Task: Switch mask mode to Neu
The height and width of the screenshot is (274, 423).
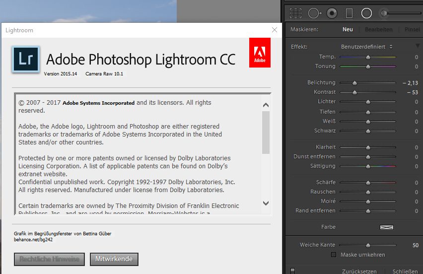Action: pyautogui.click(x=348, y=29)
